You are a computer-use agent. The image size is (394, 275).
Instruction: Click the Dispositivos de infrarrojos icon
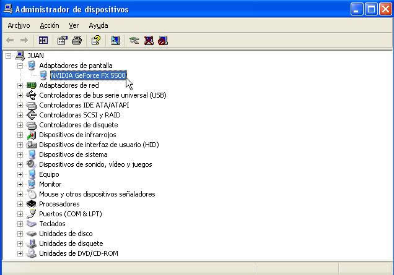(x=32, y=135)
